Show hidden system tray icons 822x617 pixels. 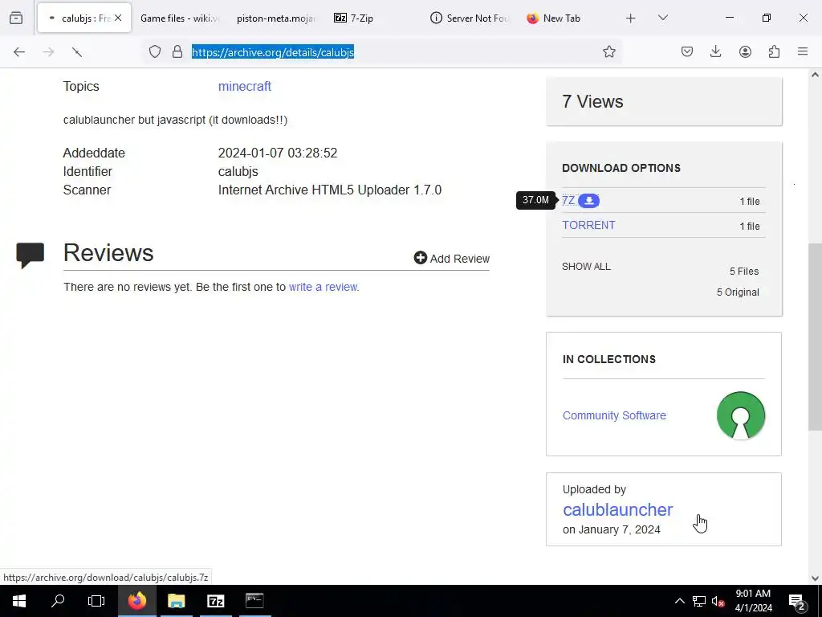[x=679, y=601]
